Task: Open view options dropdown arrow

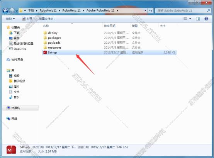Action: [190, 19]
